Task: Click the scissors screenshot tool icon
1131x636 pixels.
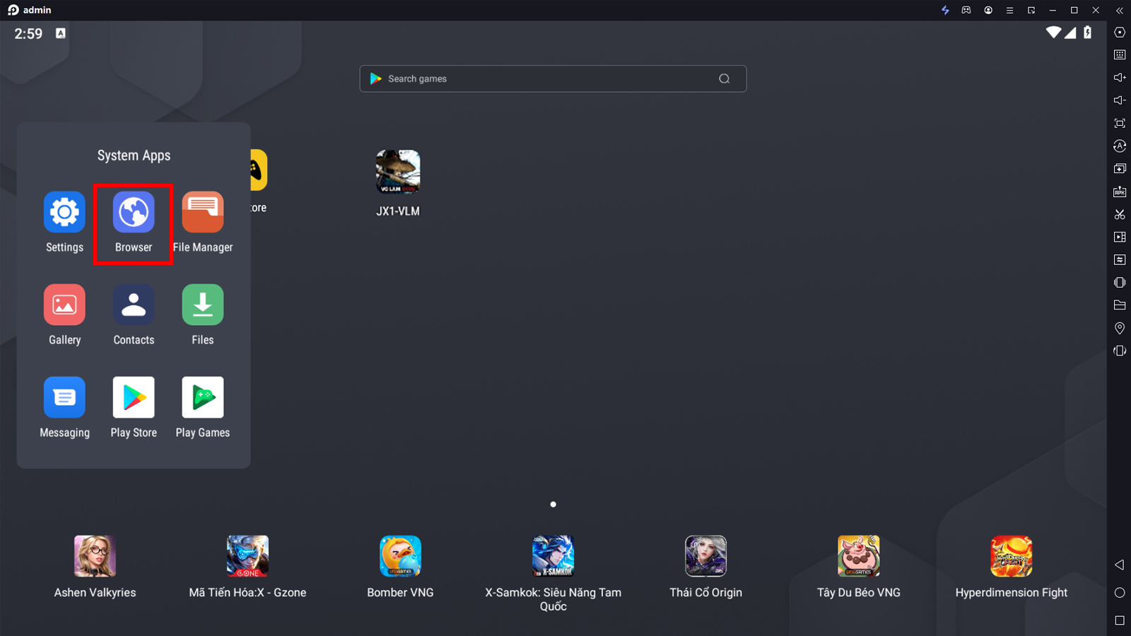Action: [x=1120, y=214]
